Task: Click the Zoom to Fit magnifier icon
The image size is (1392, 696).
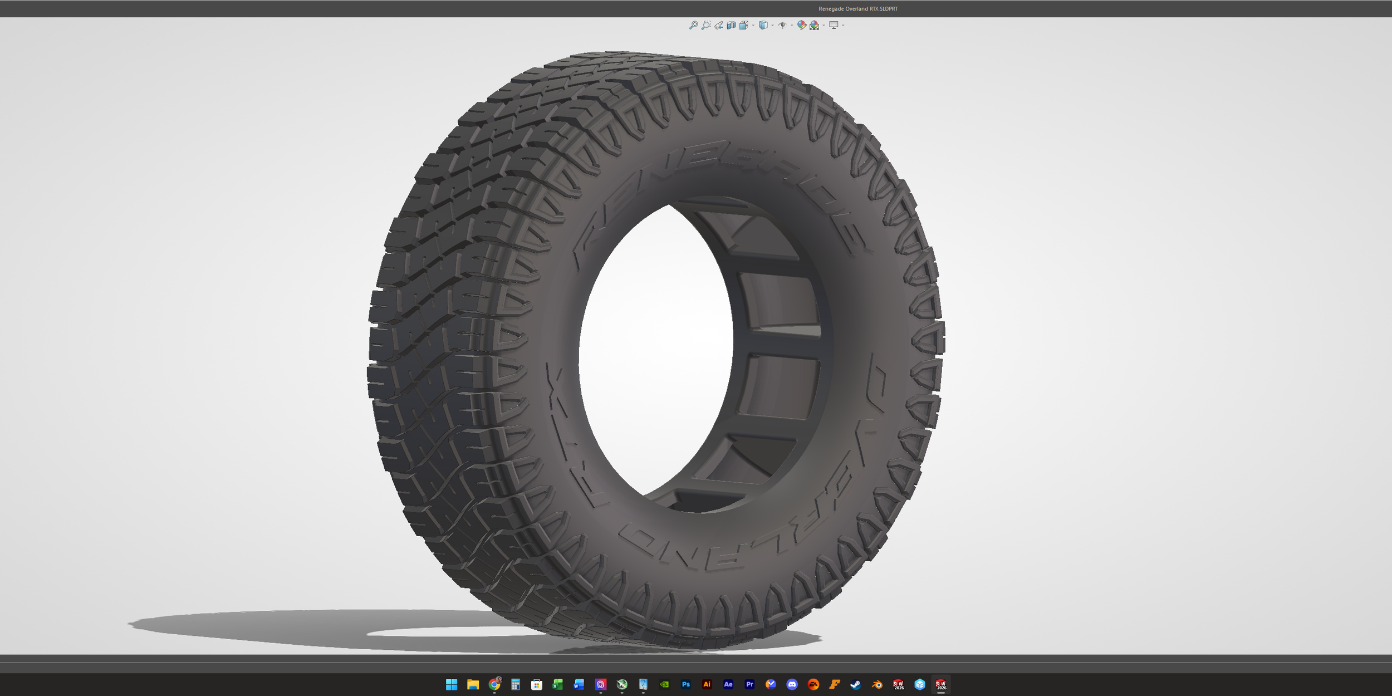Action: click(x=693, y=25)
